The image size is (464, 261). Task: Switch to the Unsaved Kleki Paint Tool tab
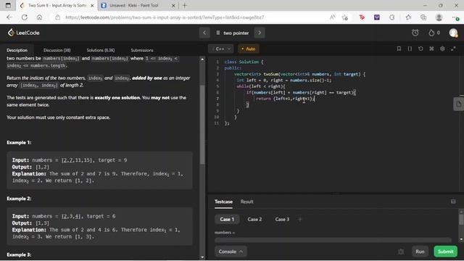pos(133,5)
